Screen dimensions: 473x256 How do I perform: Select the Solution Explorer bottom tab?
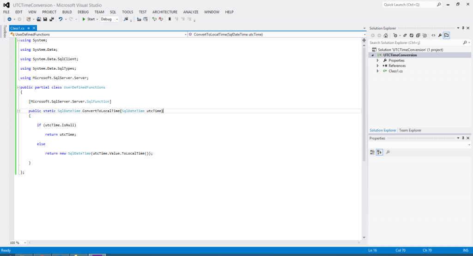[383, 131]
